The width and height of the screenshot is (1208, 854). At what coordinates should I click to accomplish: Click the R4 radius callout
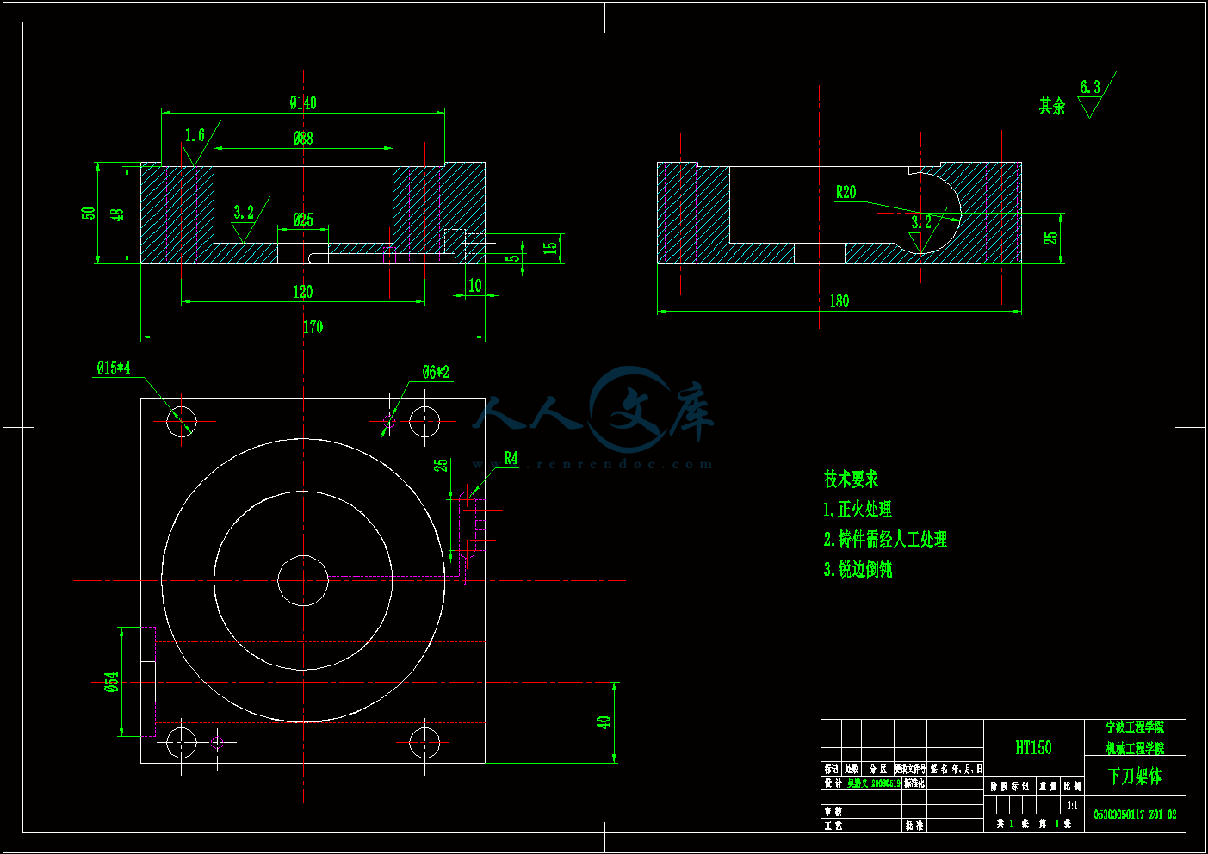(x=511, y=458)
